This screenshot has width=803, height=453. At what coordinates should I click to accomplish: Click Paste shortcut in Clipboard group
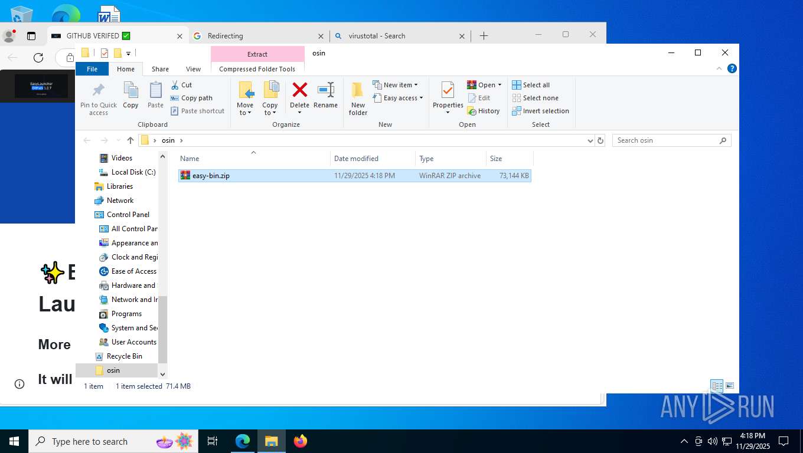point(197,111)
